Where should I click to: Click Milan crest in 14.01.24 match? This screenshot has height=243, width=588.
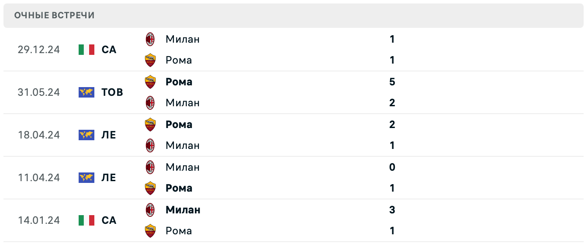(150, 210)
